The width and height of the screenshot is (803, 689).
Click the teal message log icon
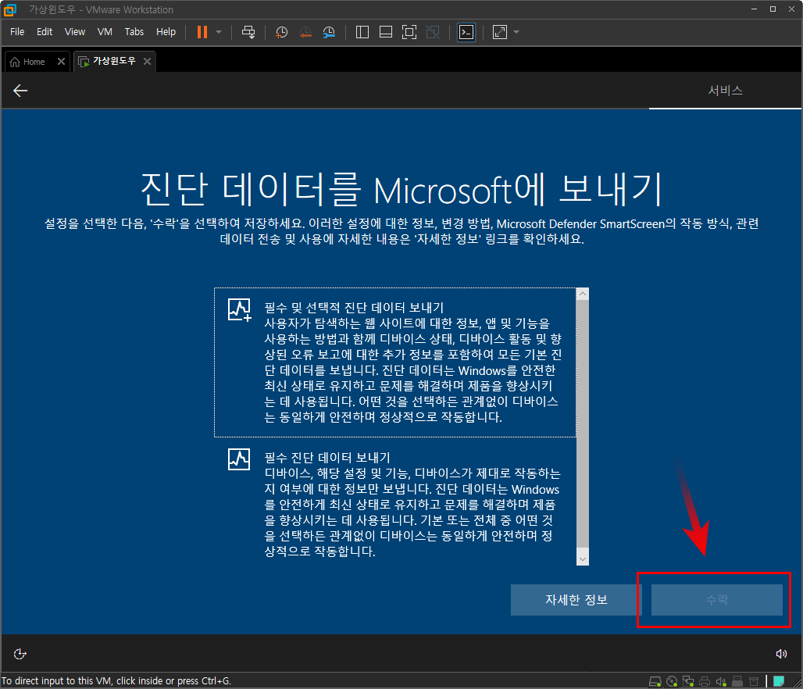(779, 681)
